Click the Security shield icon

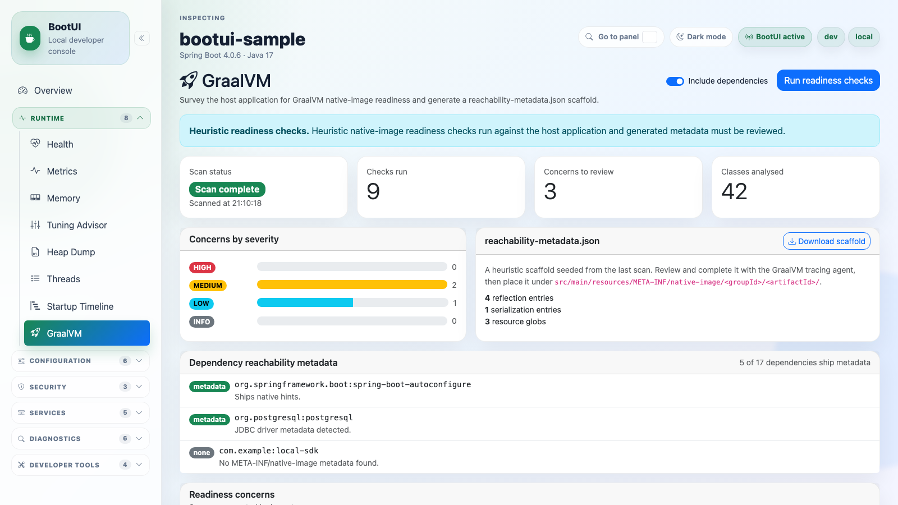click(x=21, y=387)
